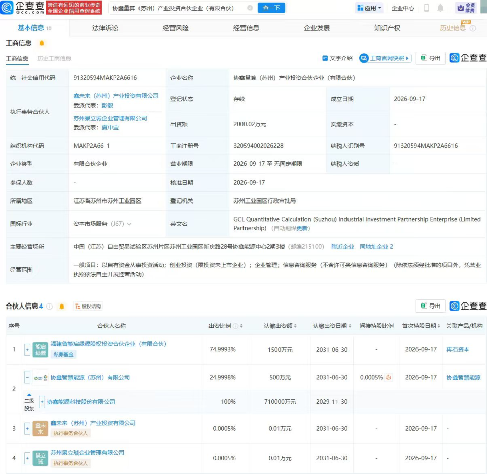Click 2000.02万元 contribution value
The image size is (487, 474).
(x=250, y=124)
